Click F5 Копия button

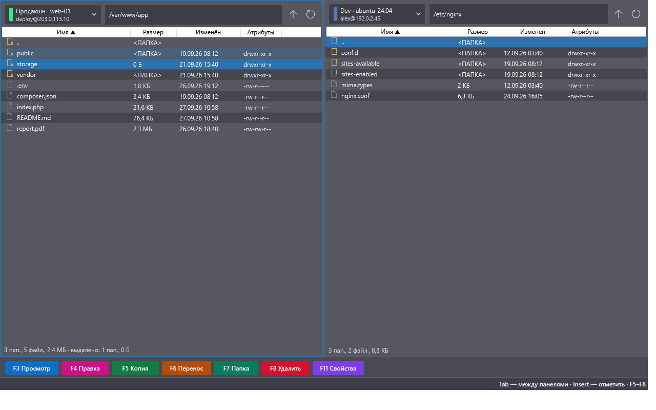click(x=135, y=368)
